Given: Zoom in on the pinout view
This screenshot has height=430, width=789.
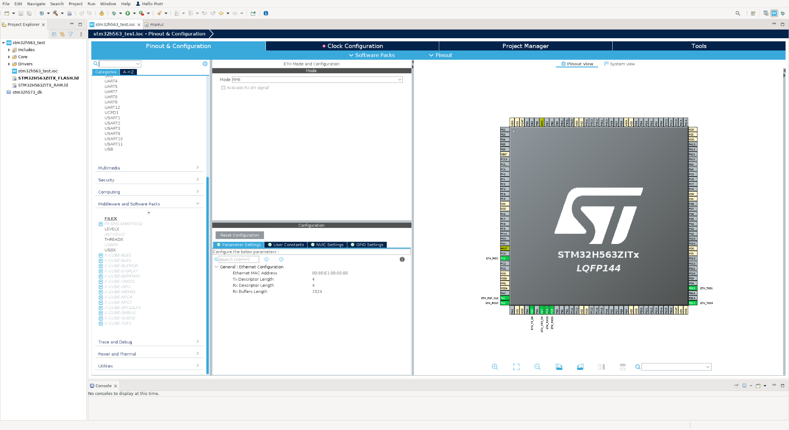Looking at the screenshot, I should (x=495, y=367).
